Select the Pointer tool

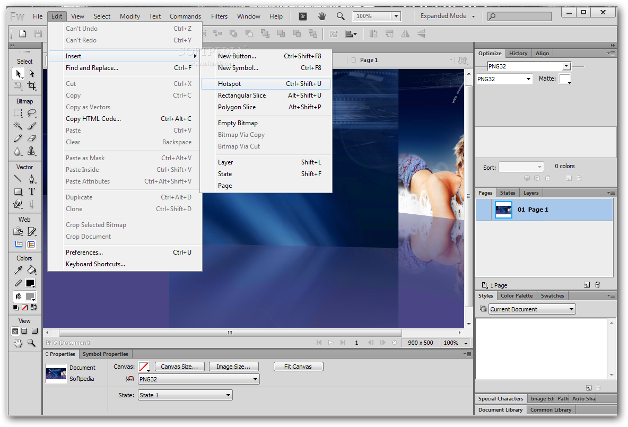click(x=18, y=73)
